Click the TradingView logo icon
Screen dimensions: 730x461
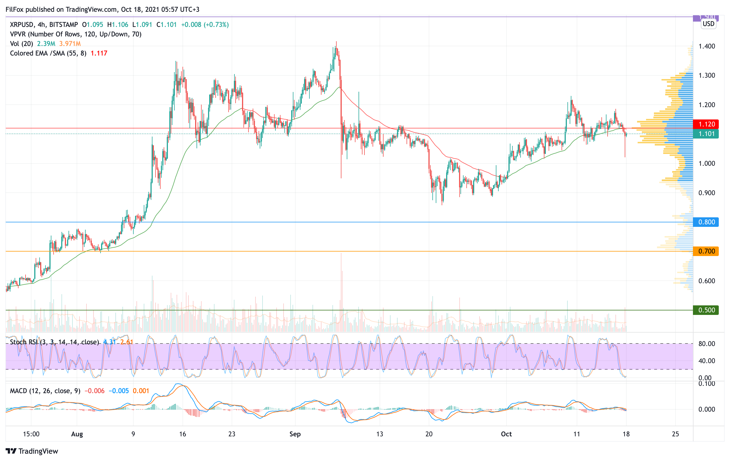[11, 451]
